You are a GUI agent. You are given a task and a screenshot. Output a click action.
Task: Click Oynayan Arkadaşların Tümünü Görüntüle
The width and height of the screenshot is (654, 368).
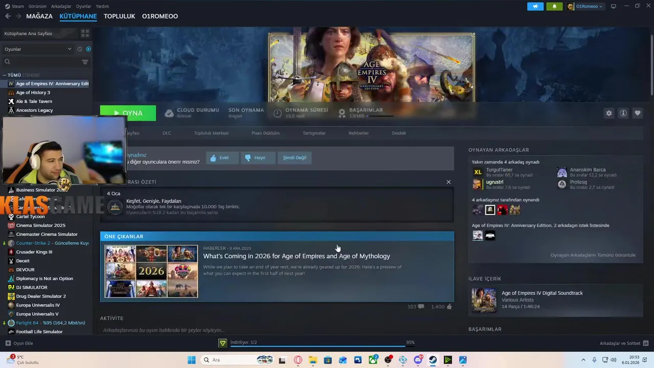593,255
